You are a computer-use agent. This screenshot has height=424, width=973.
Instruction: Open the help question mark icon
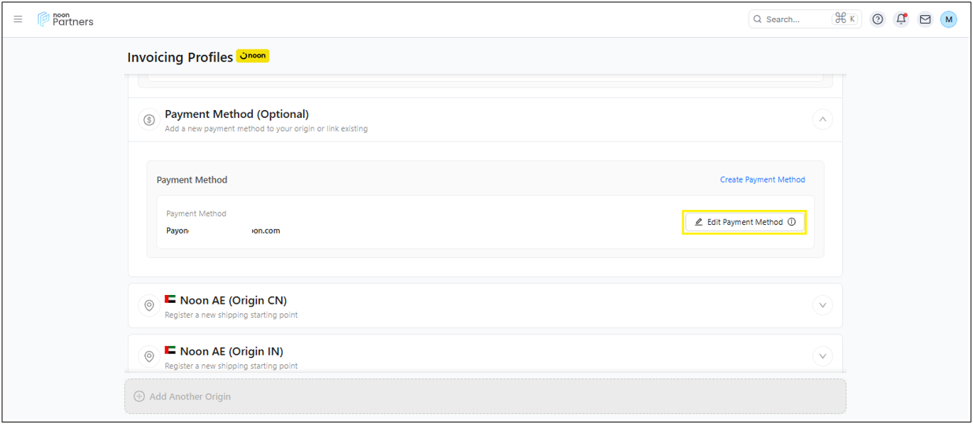pos(878,20)
